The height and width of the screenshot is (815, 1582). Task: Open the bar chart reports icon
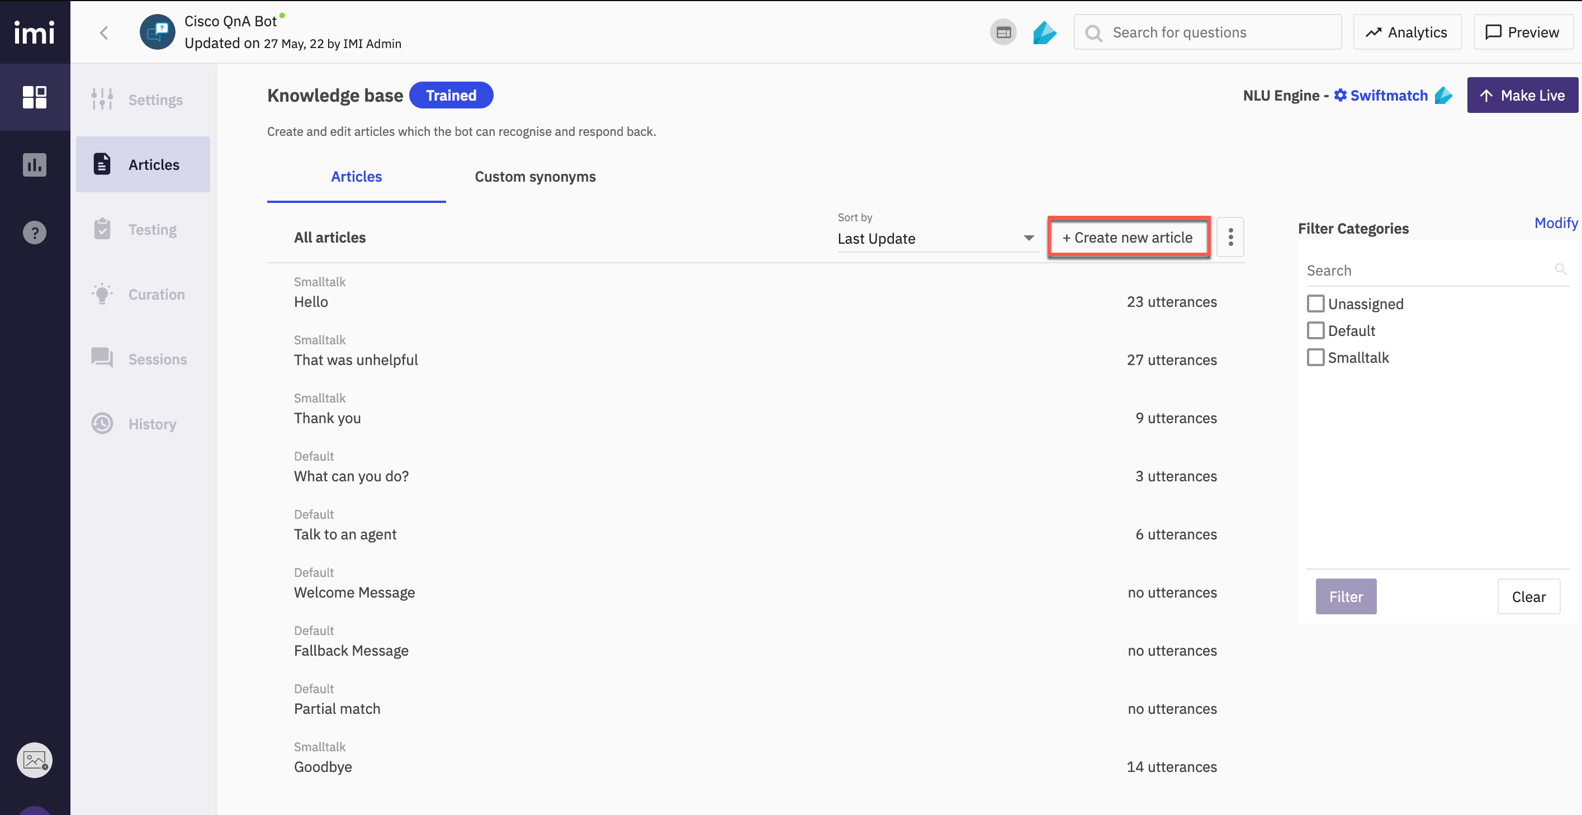pyautogui.click(x=35, y=164)
